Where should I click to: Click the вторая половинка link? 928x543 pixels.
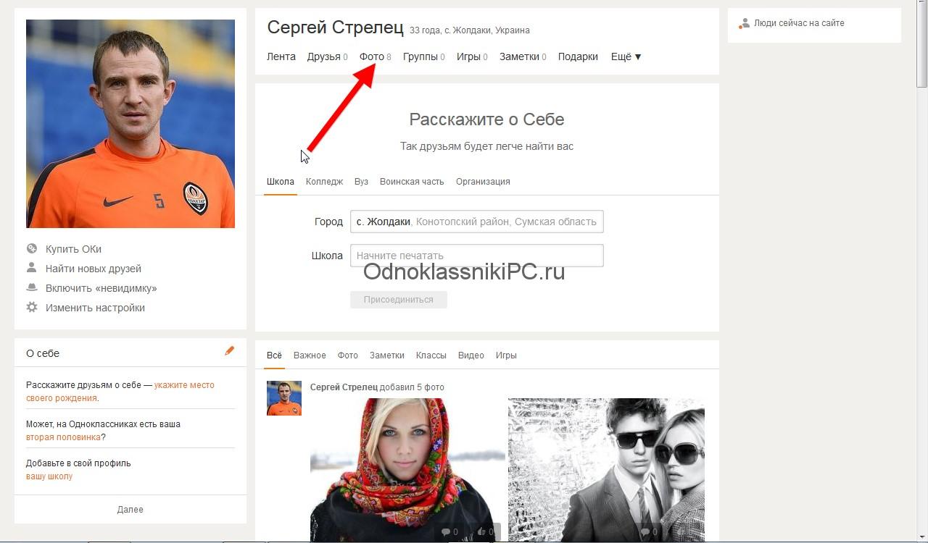click(63, 437)
